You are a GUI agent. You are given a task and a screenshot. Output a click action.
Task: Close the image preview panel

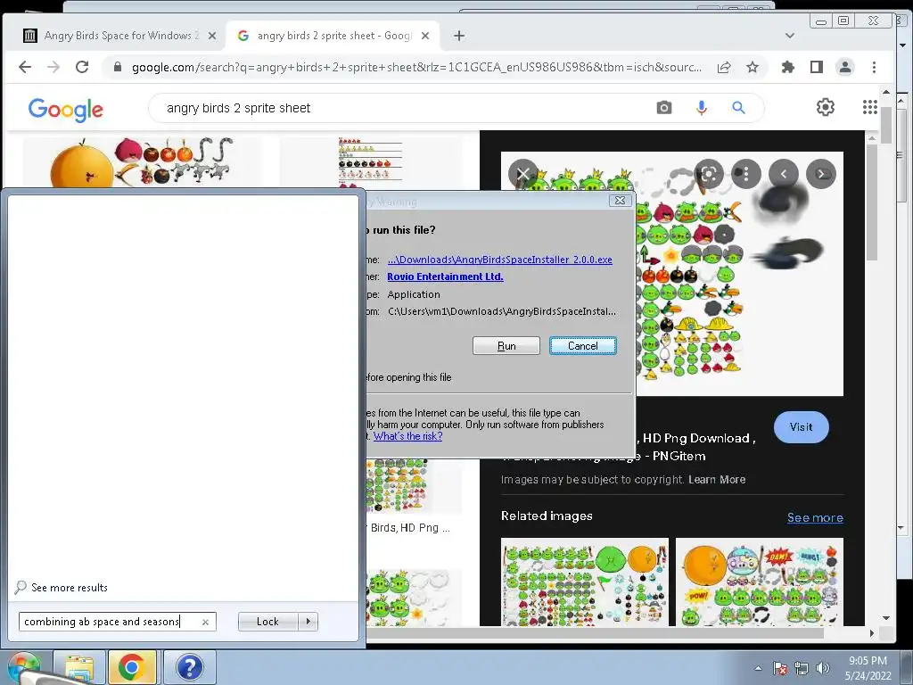(522, 174)
